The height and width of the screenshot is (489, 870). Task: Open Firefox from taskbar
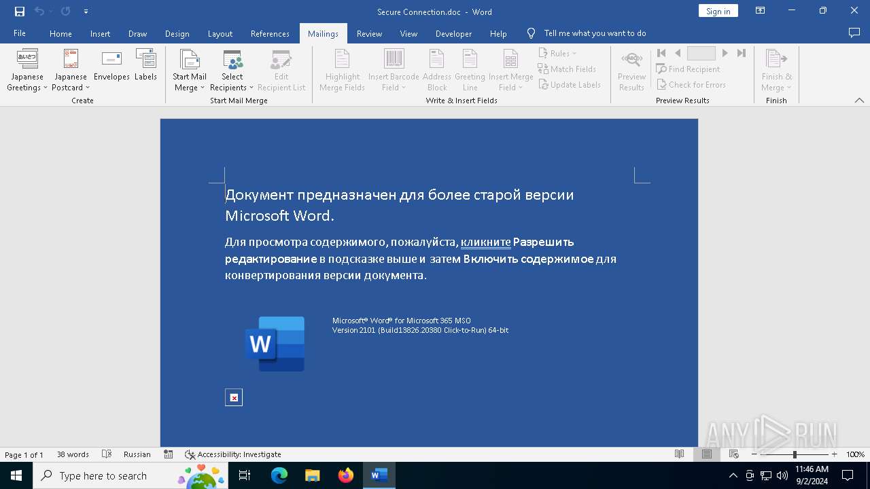click(346, 475)
